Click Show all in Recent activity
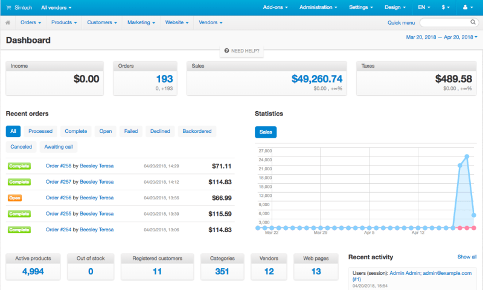 [467, 257]
